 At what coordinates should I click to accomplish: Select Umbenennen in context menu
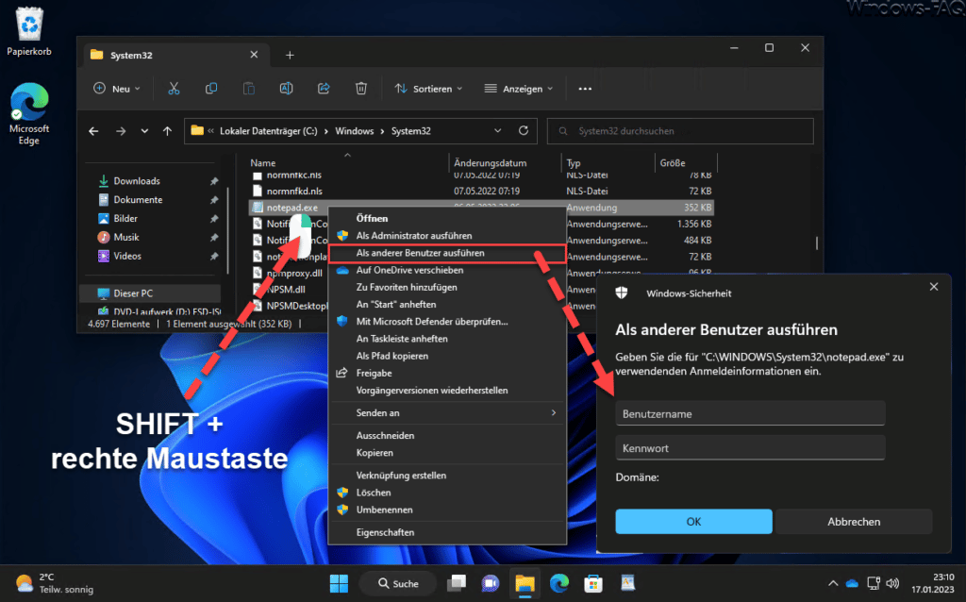click(x=448, y=510)
